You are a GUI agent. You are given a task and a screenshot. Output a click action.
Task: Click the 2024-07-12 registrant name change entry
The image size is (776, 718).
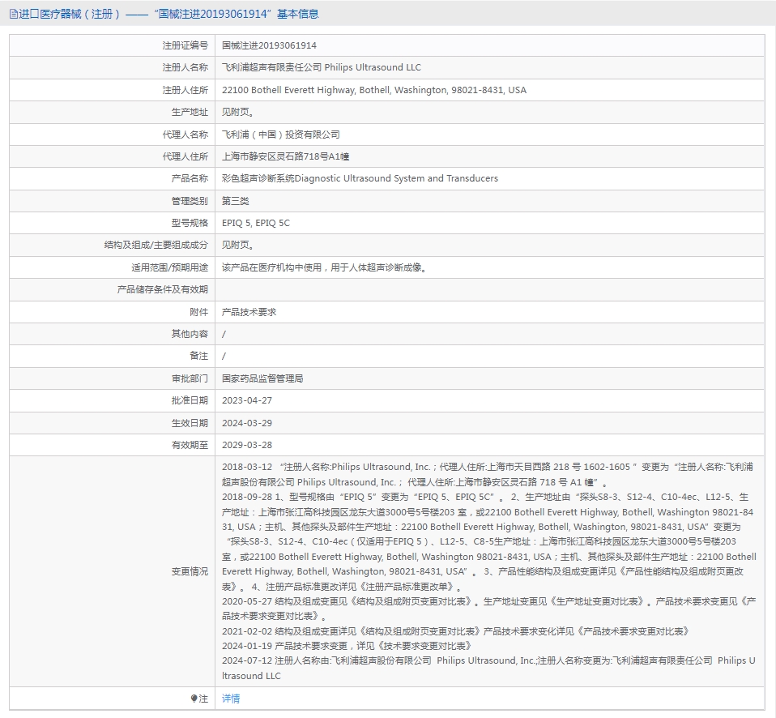(488, 668)
